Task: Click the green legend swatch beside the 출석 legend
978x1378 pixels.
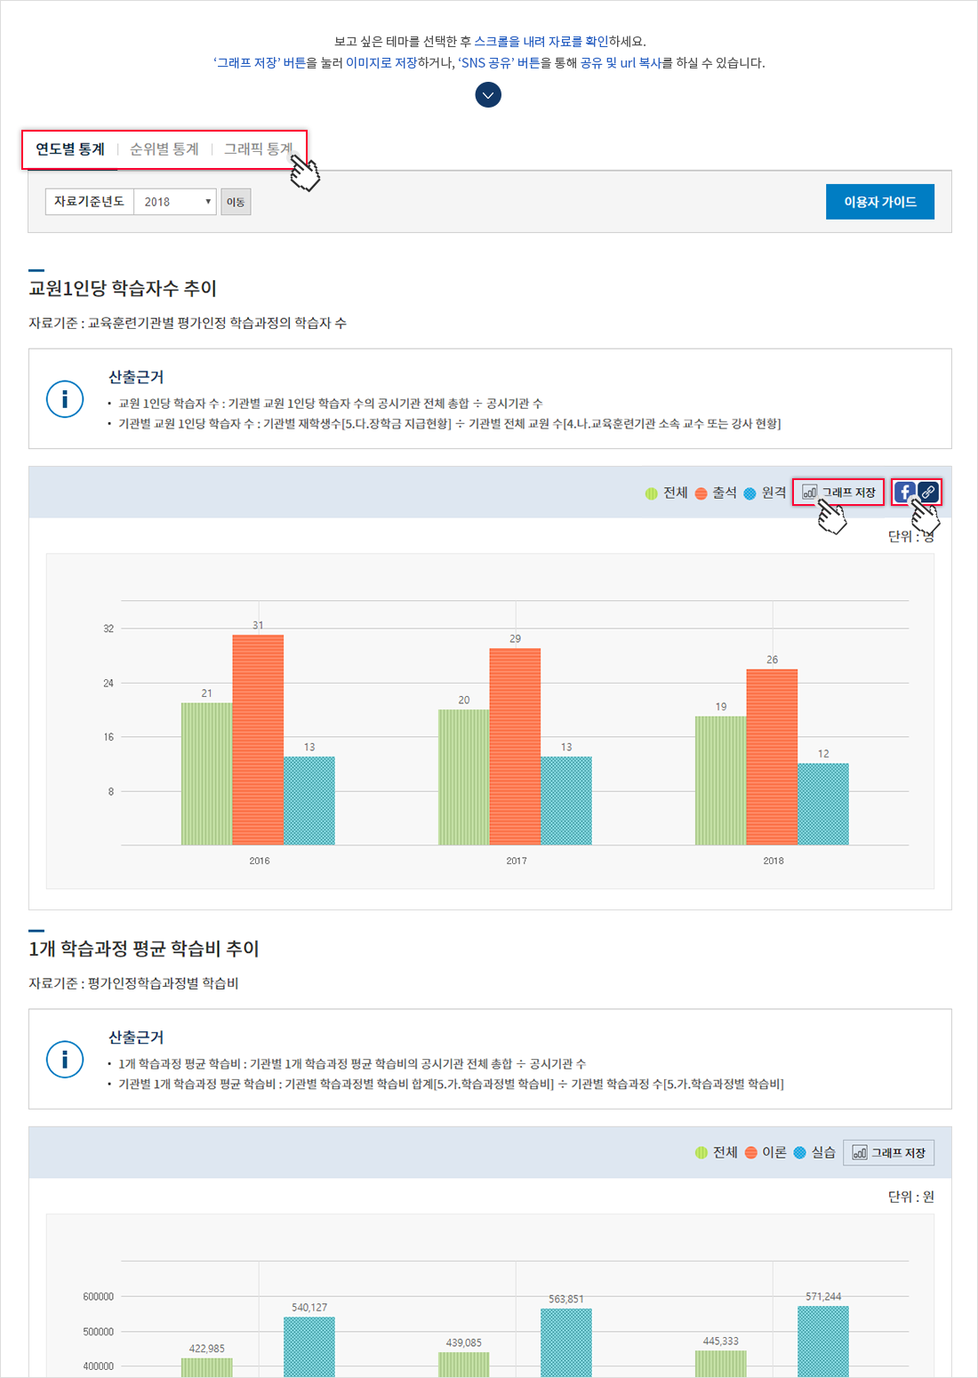Action: [x=652, y=493]
